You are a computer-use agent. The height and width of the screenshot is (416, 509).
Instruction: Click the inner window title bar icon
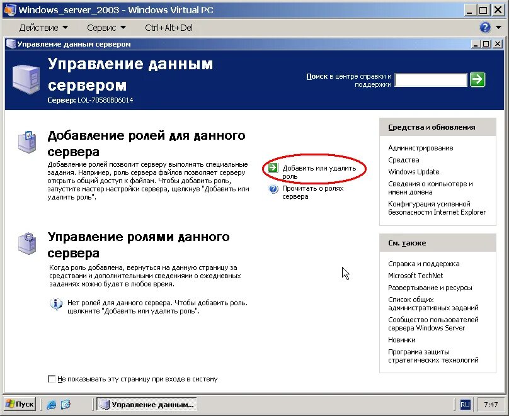point(11,44)
